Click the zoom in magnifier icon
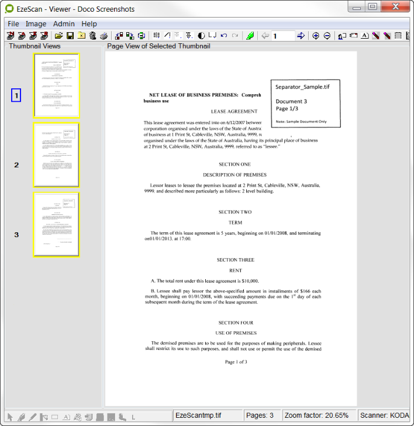The image size is (414, 426). 316,36
